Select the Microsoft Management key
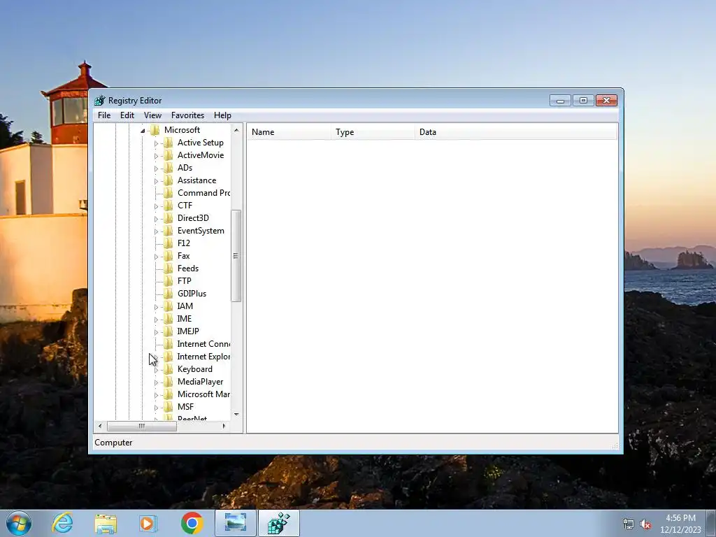716x537 pixels. point(203,394)
